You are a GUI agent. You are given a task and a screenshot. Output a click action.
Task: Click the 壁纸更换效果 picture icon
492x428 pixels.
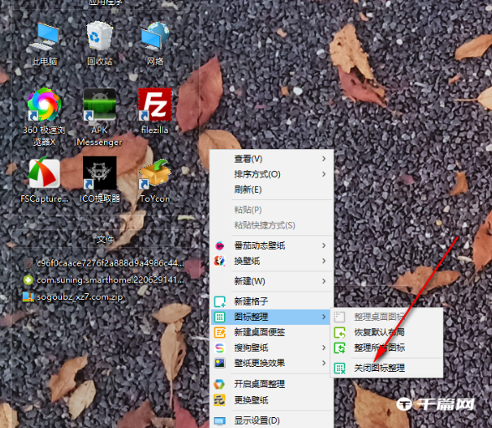tap(220, 364)
